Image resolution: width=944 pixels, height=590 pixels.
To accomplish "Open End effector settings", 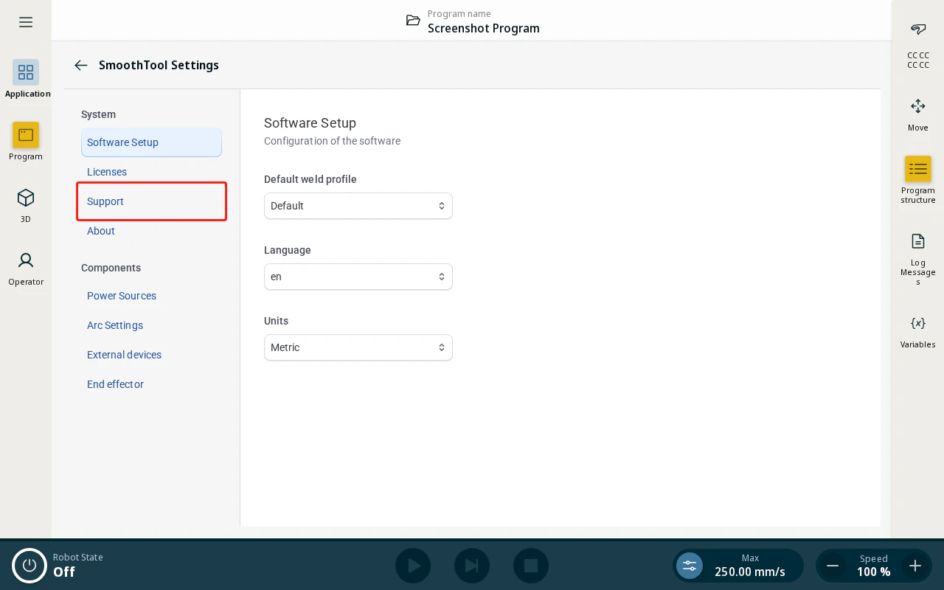I will click(x=151, y=384).
